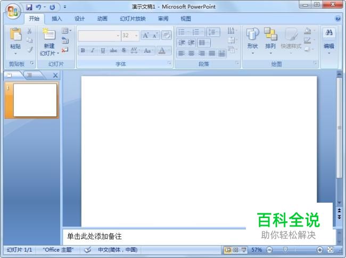The height and width of the screenshot is (258, 346).
Task: Switch to the 幻灯片放映 (Slide Show) tab
Action: pos(133,19)
